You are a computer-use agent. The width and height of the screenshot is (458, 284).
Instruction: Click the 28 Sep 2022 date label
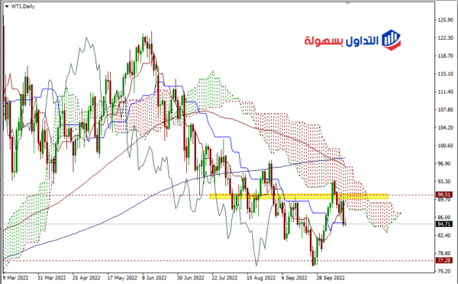330,278
